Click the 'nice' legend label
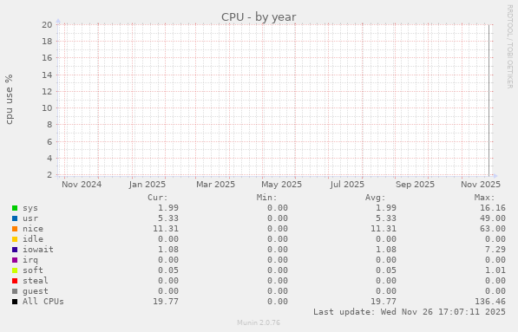This screenshot has height=332, width=518. [x=33, y=229]
